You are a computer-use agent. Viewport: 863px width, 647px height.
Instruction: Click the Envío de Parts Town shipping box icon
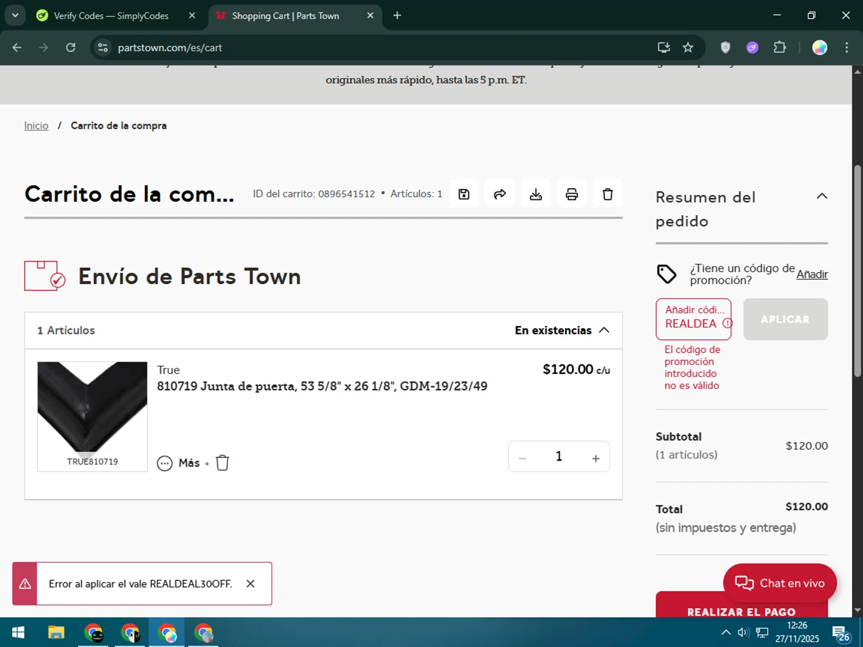pos(44,275)
